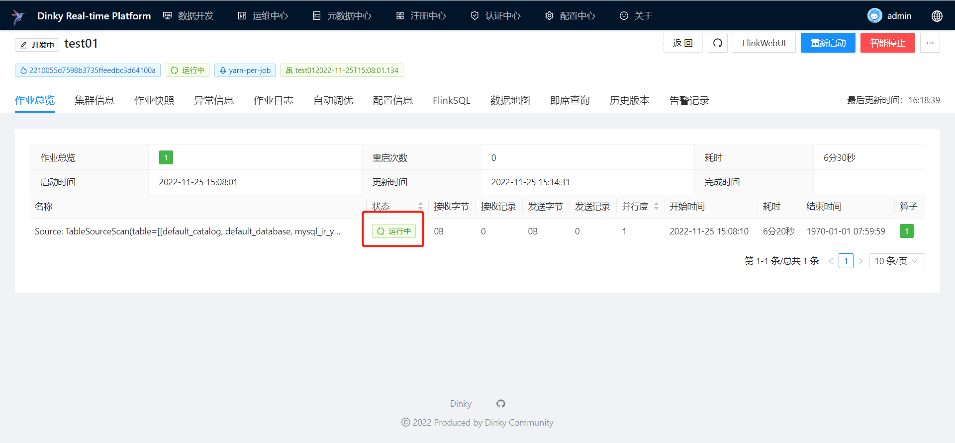Go to next page arrow
Viewport: 955px width, 443px height.
coord(861,261)
